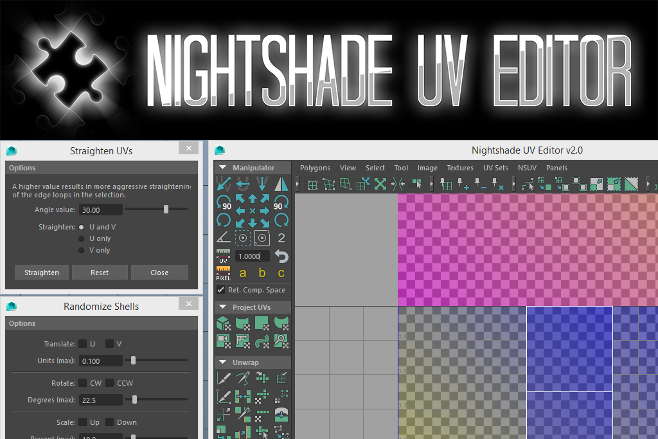This screenshot has height=439, width=658.
Task: Click the Angle value slider handle
Action: tap(166, 209)
